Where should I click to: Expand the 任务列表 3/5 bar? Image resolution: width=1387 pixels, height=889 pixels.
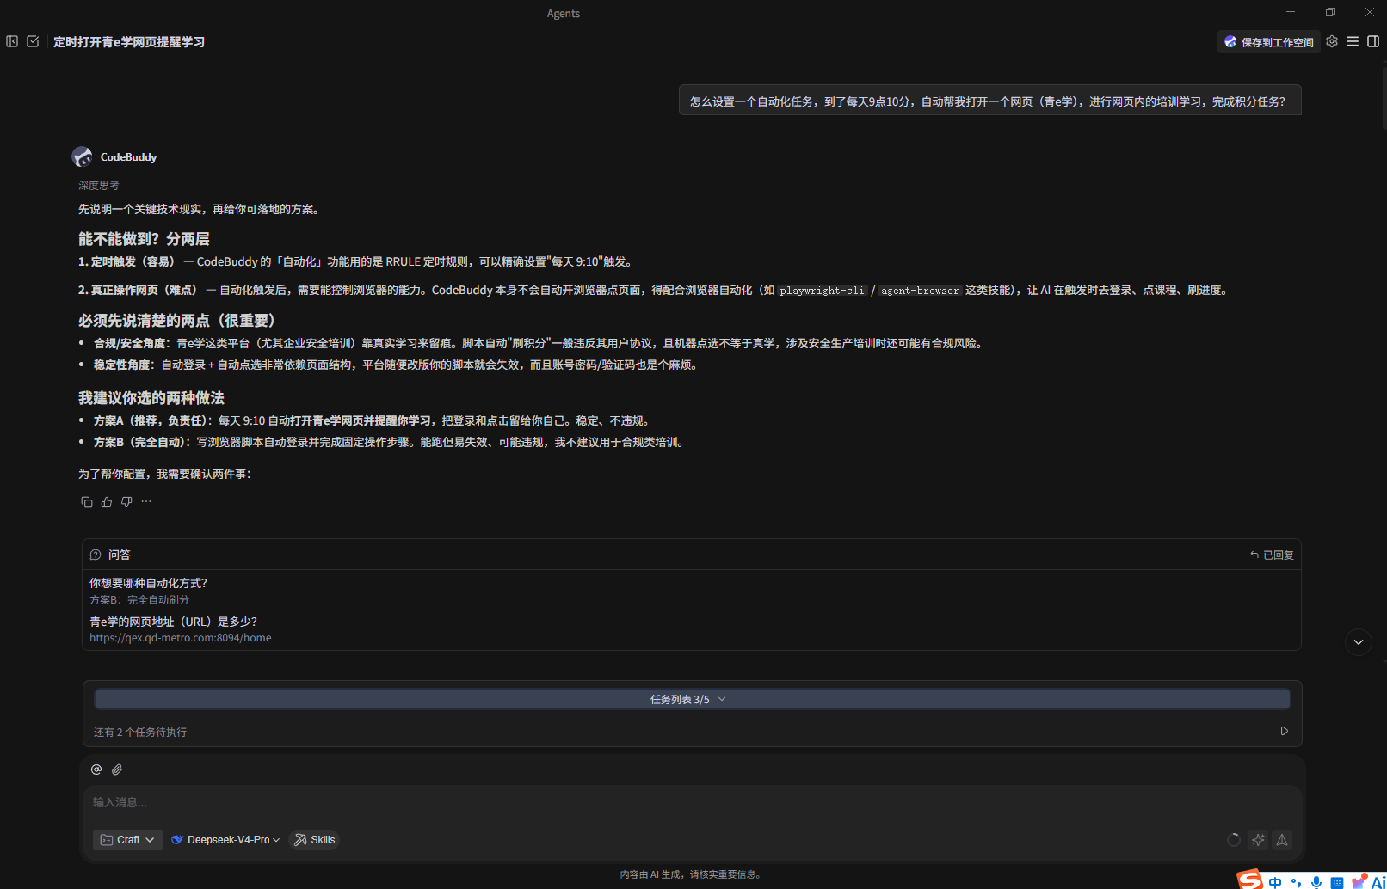click(x=693, y=699)
